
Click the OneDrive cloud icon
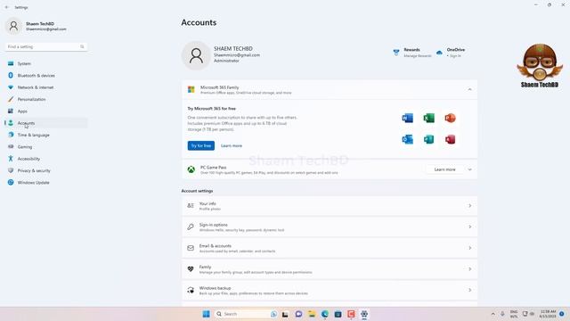[x=439, y=53]
